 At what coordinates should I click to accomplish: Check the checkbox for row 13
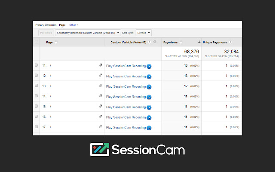(x=36, y=85)
